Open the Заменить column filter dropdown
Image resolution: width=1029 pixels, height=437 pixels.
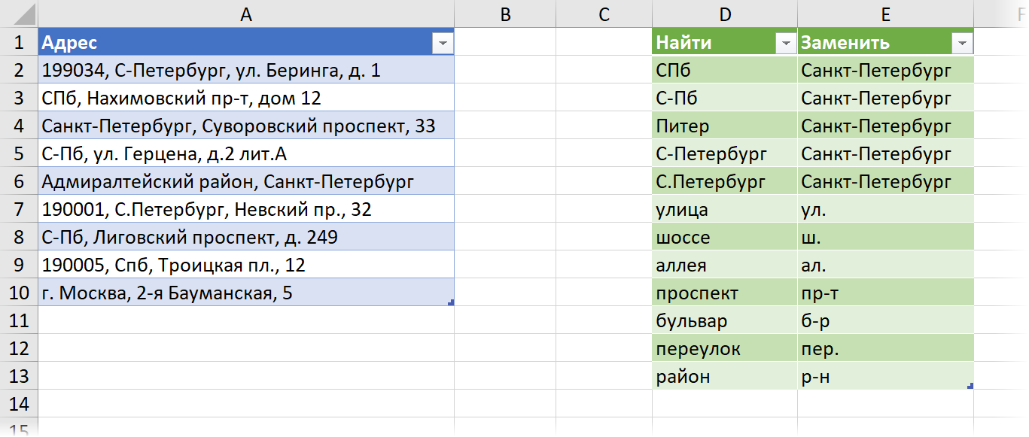[x=962, y=44]
